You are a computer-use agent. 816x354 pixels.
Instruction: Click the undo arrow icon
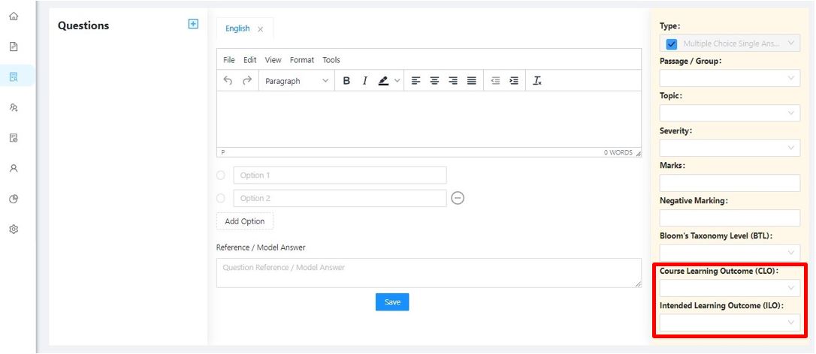coord(228,80)
